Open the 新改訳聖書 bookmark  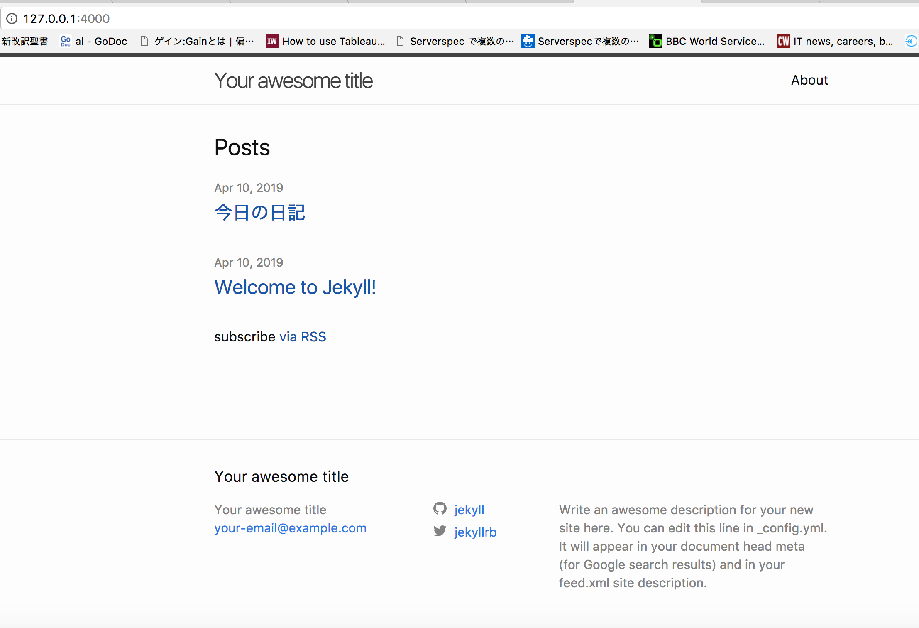pyautogui.click(x=26, y=41)
